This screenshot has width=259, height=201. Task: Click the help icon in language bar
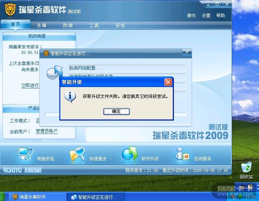[x=250, y=187]
